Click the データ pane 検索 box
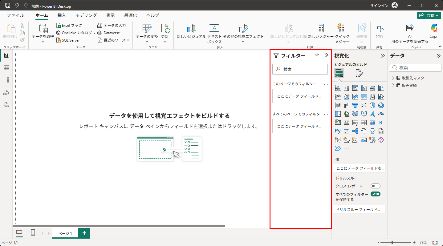The image size is (443, 246). [x=415, y=68]
